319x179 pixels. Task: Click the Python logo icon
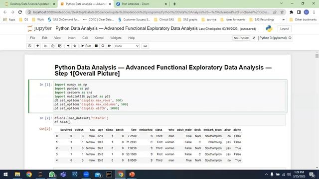pos(269,29)
